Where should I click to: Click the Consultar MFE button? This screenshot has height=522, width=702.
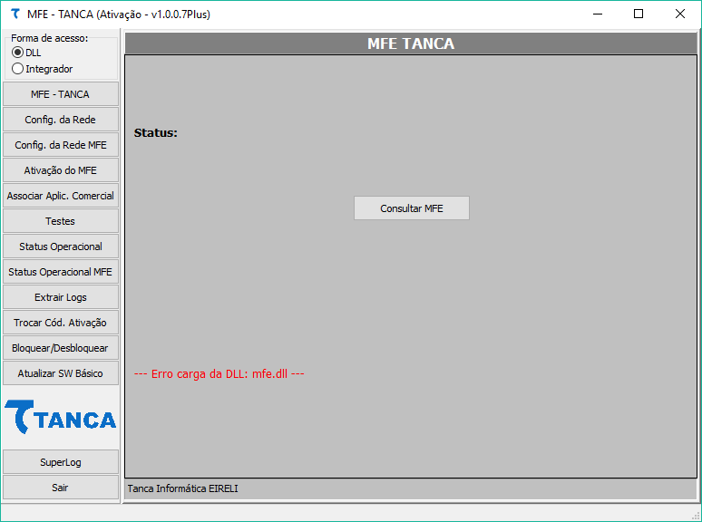[412, 208]
